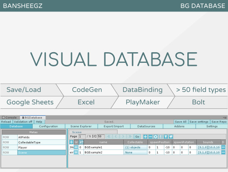Viewport: 228px width, 172px height.
Task: Open the Settings tab
Action: [212, 126]
